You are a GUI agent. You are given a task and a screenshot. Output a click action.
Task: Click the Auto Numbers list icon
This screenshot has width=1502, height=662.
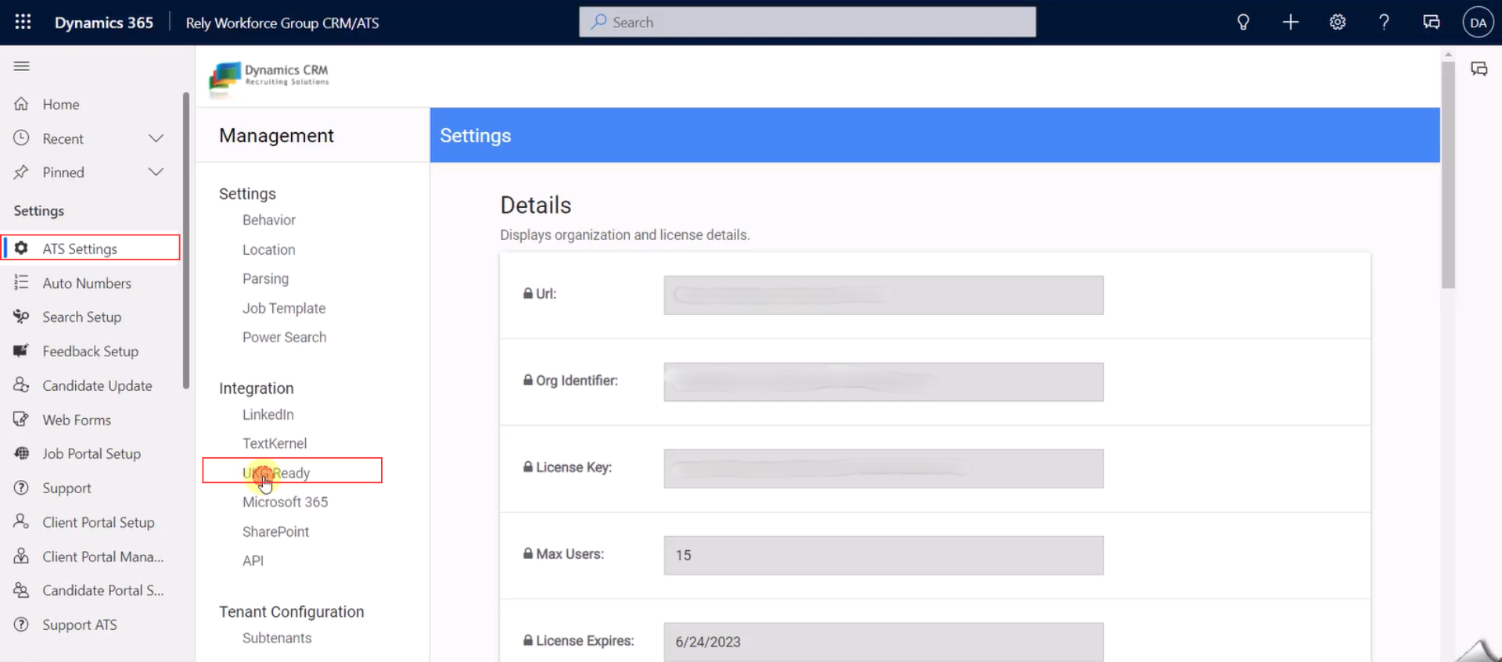point(21,282)
